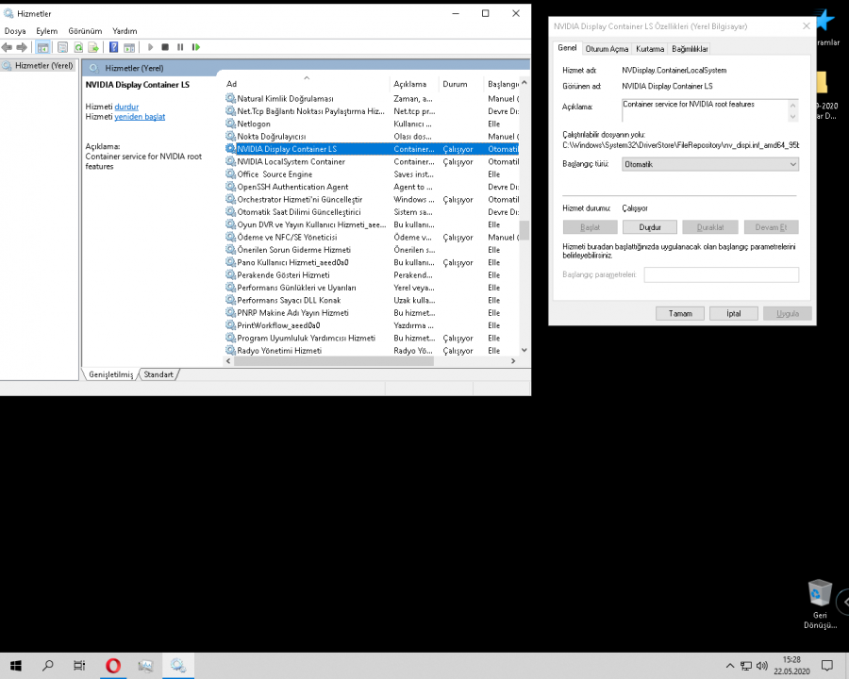Click the Başlangıç parametreleri input field
The image size is (849, 679).
[722, 274]
